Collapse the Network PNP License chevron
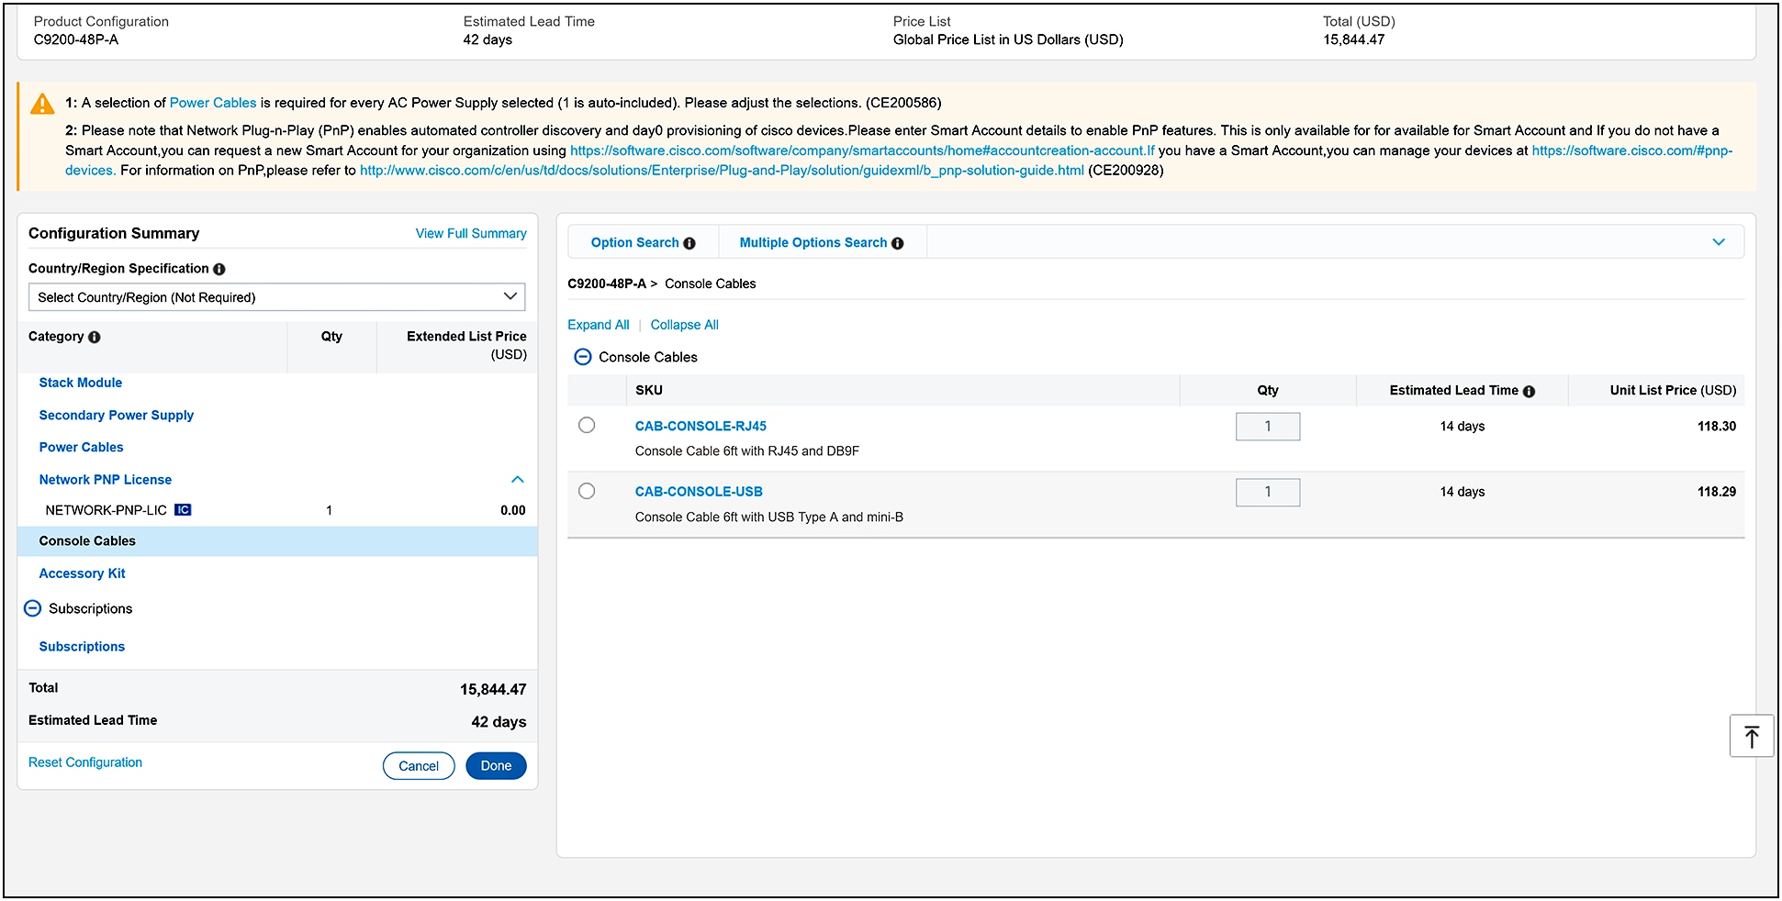1782x901 pixels. coord(517,480)
